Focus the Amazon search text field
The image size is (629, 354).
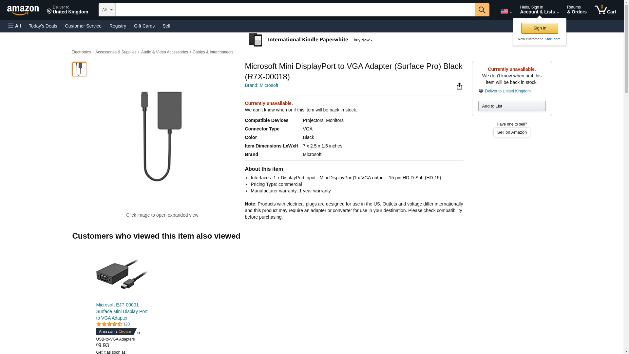295,10
